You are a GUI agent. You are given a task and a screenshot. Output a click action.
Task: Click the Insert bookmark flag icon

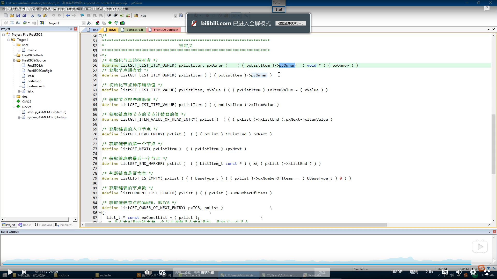82,16
